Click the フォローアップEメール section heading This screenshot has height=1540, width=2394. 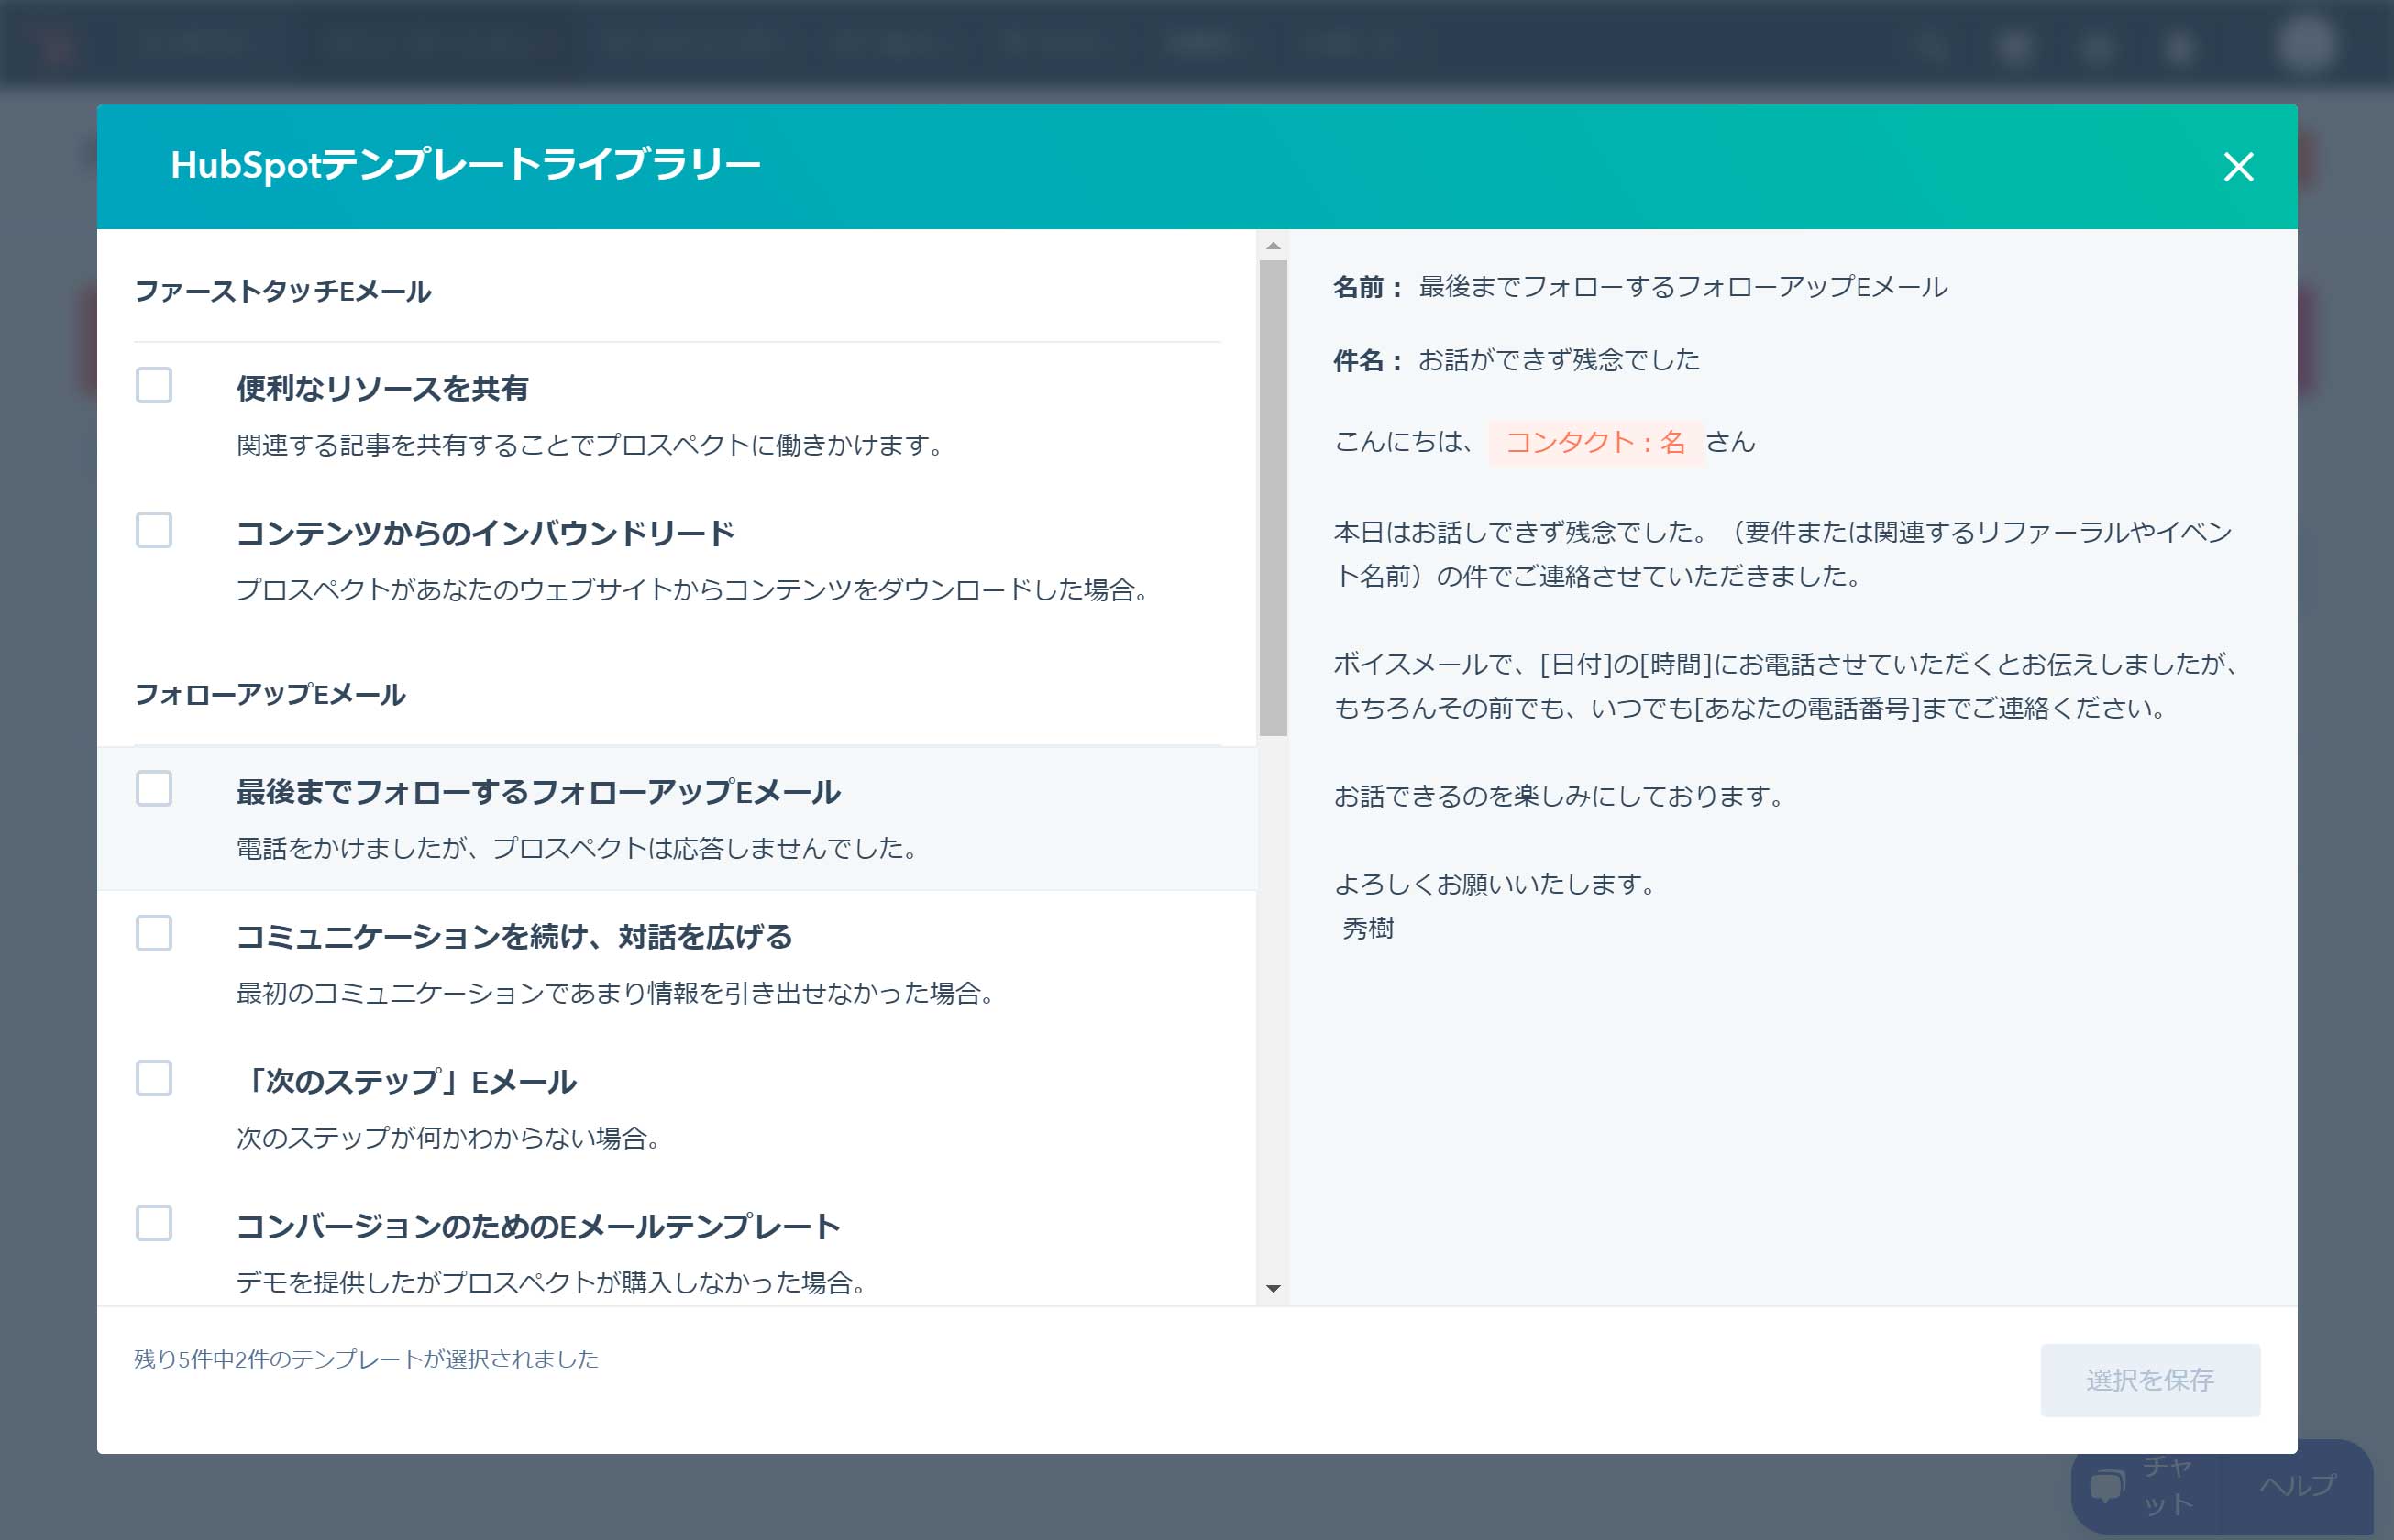pyautogui.click(x=270, y=695)
